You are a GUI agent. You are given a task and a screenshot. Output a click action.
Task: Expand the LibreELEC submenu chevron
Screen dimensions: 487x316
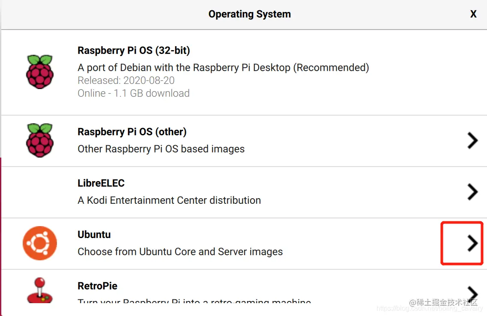click(472, 192)
